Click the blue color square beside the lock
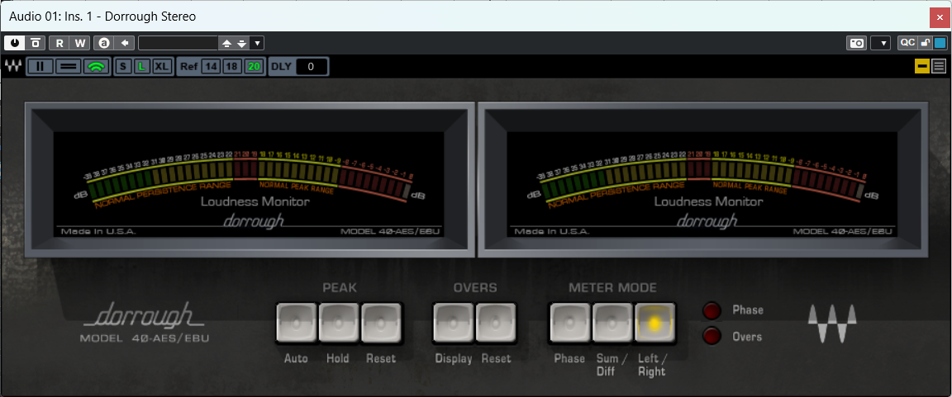Screen dimensions: 952x397 (x=940, y=43)
